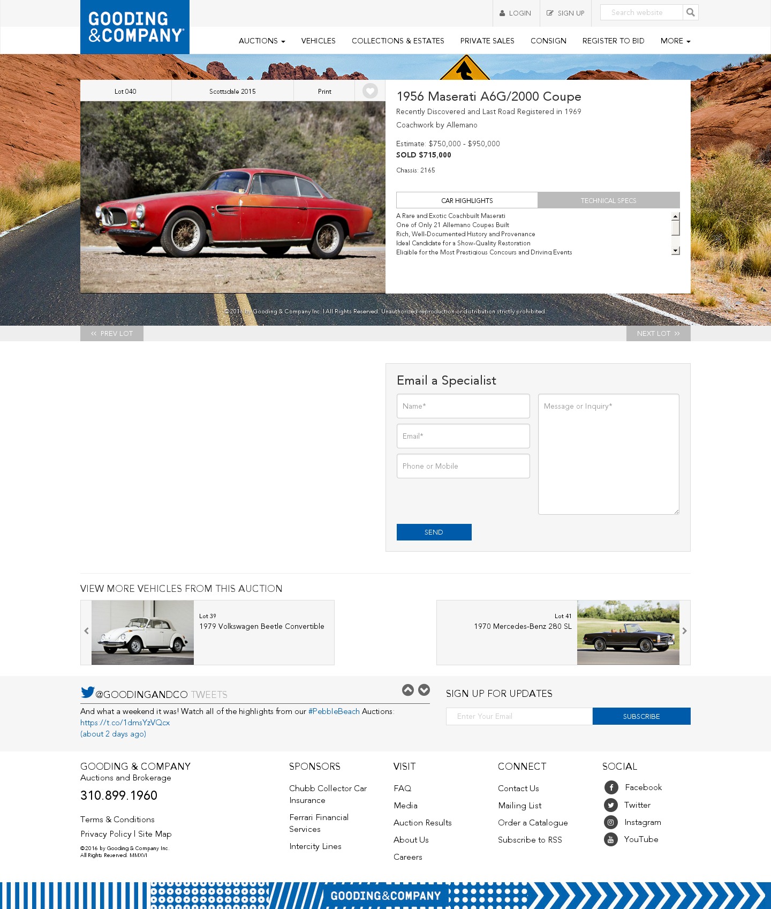Open the Register to Bid menu item

pos(613,41)
